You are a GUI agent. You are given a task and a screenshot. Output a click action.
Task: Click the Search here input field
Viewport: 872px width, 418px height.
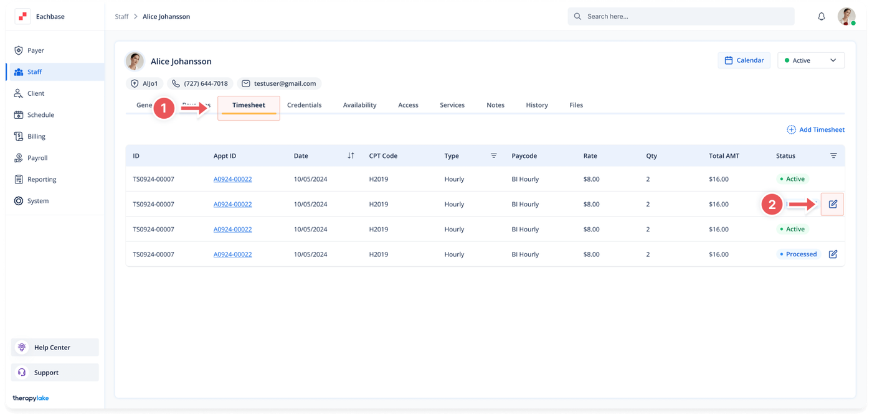click(681, 17)
